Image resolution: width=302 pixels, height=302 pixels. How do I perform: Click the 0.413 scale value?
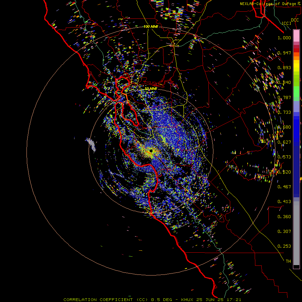pos(284,202)
